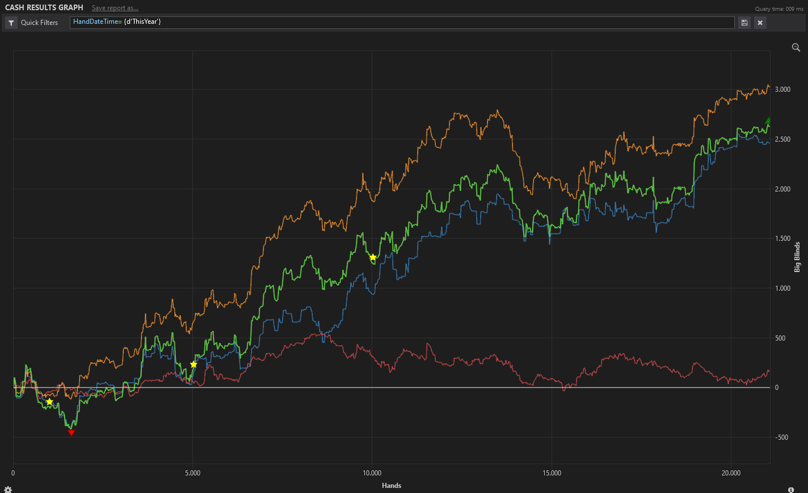Screen dimensions: 808x493
Task: Open the Quick Filters funnel icon
Action: [x=11, y=23]
